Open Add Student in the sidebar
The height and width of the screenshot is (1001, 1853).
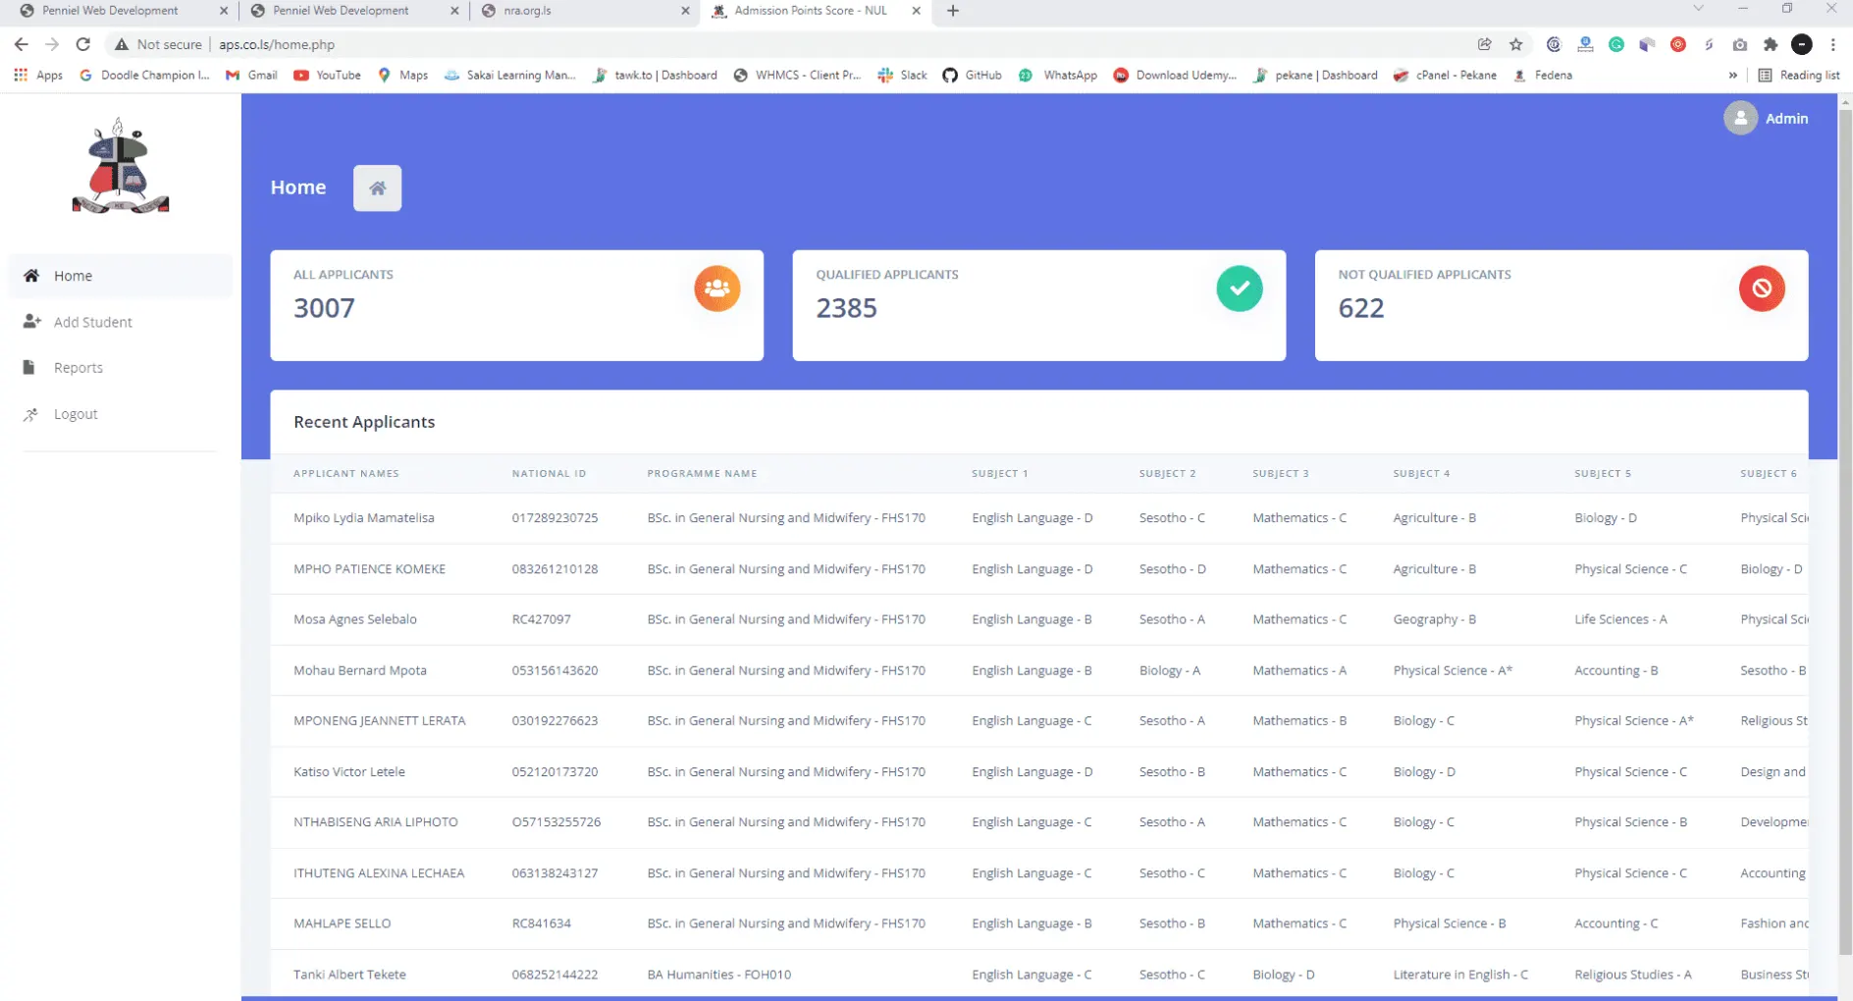coord(92,322)
